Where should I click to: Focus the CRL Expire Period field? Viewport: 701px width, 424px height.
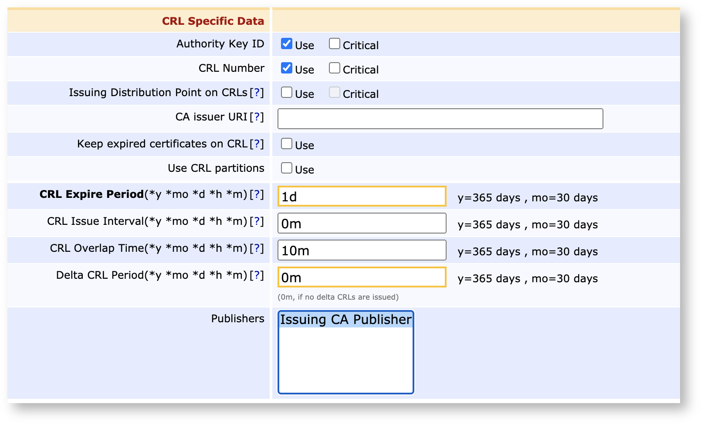362,197
